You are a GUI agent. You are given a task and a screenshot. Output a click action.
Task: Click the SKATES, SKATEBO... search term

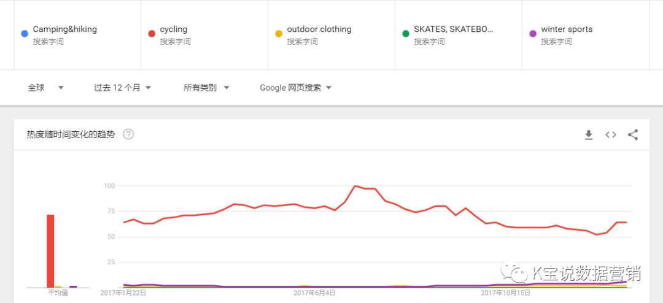coord(453,29)
